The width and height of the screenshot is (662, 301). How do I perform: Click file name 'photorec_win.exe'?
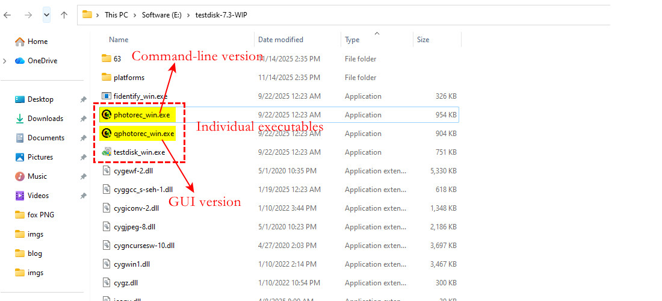(142, 115)
